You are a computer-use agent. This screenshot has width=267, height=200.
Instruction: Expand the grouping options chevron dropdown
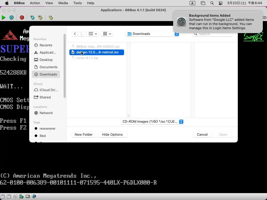tap(110, 34)
